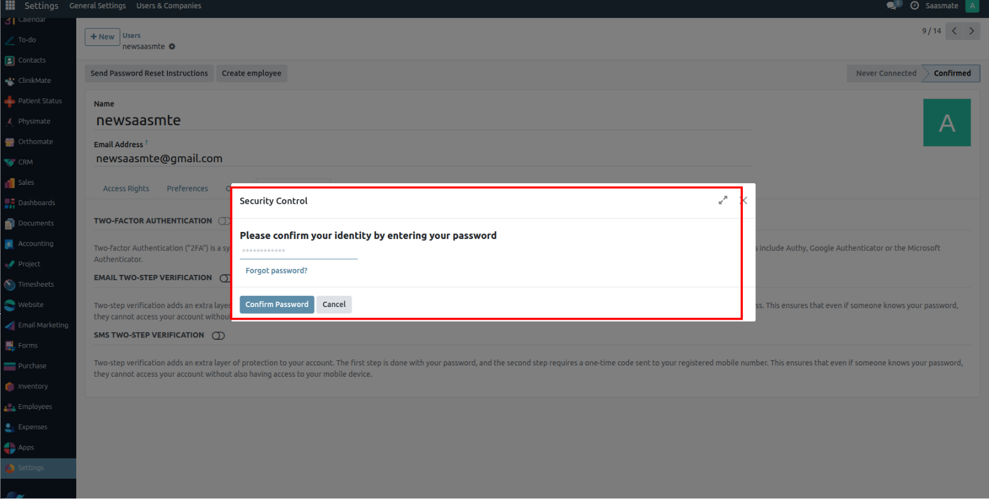This screenshot has height=499, width=989.
Task: Go to previous user record arrow
Action: (954, 31)
